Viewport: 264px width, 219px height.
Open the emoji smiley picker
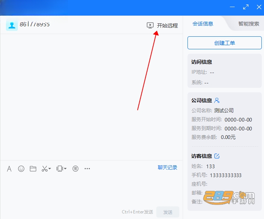tap(21, 169)
